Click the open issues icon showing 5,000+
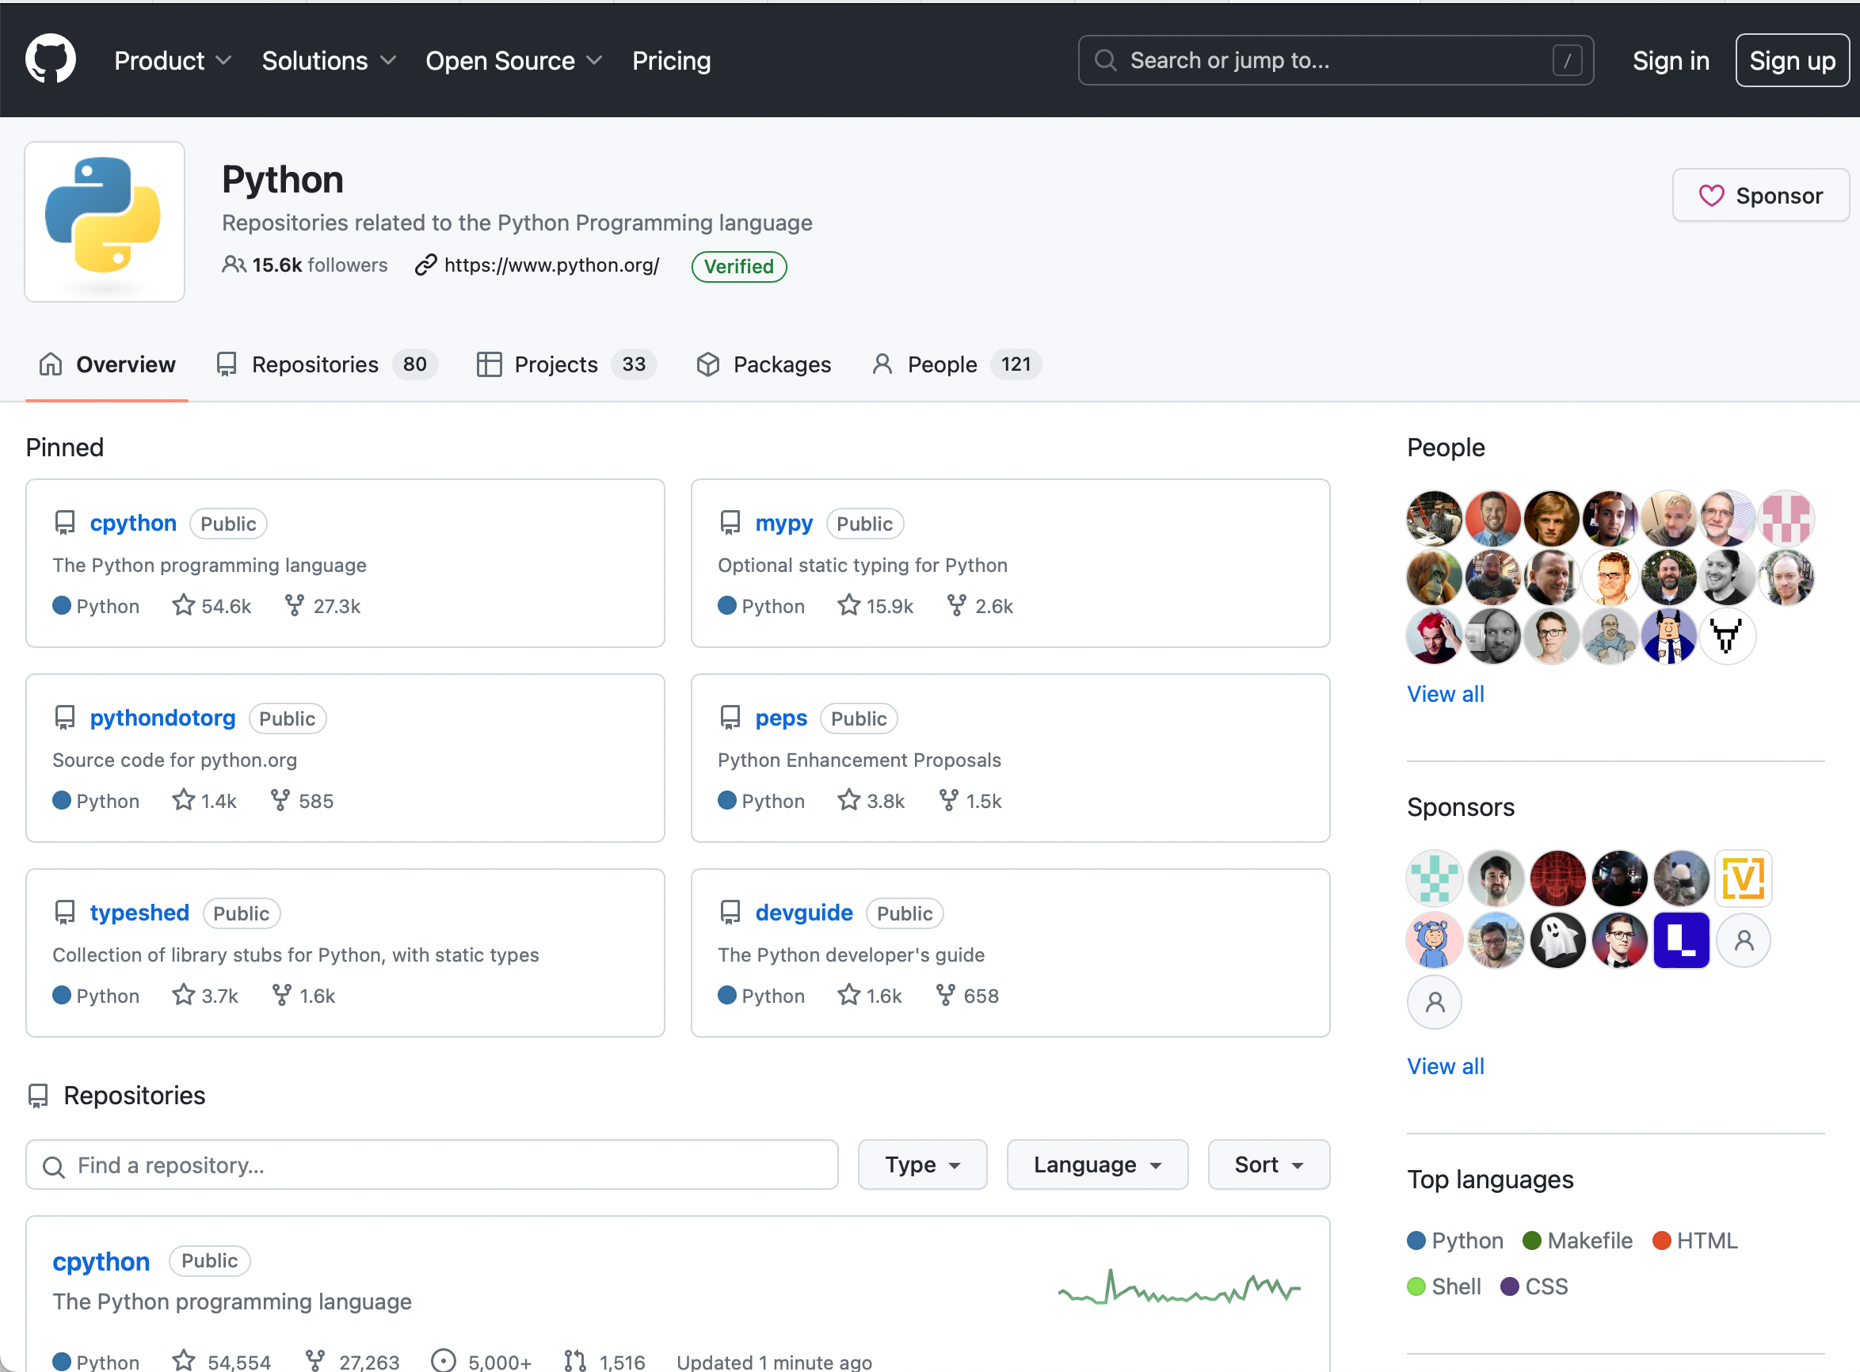This screenshot has width=1860, height=1372. 444,1360
